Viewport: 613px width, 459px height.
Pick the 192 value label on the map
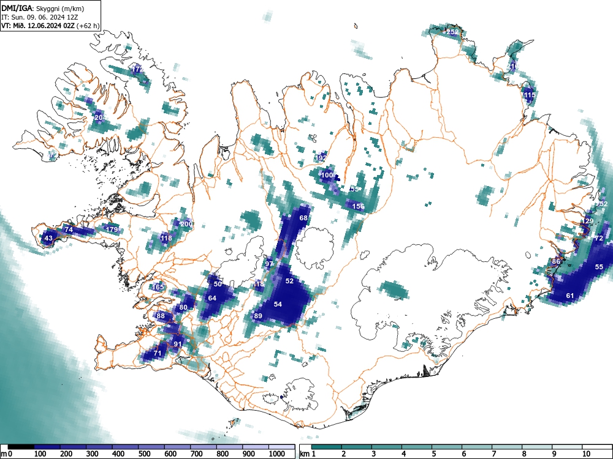click(321, 158)
